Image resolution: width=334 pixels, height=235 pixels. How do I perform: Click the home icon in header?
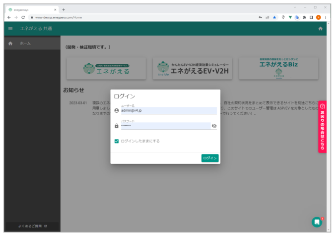[x=321, y=28]
